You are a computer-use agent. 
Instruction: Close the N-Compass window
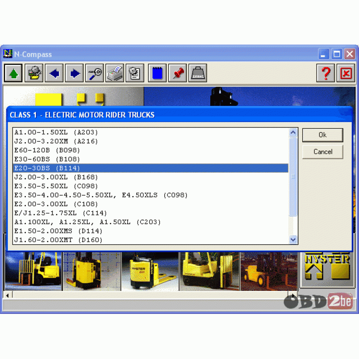[x=350, y=54]
